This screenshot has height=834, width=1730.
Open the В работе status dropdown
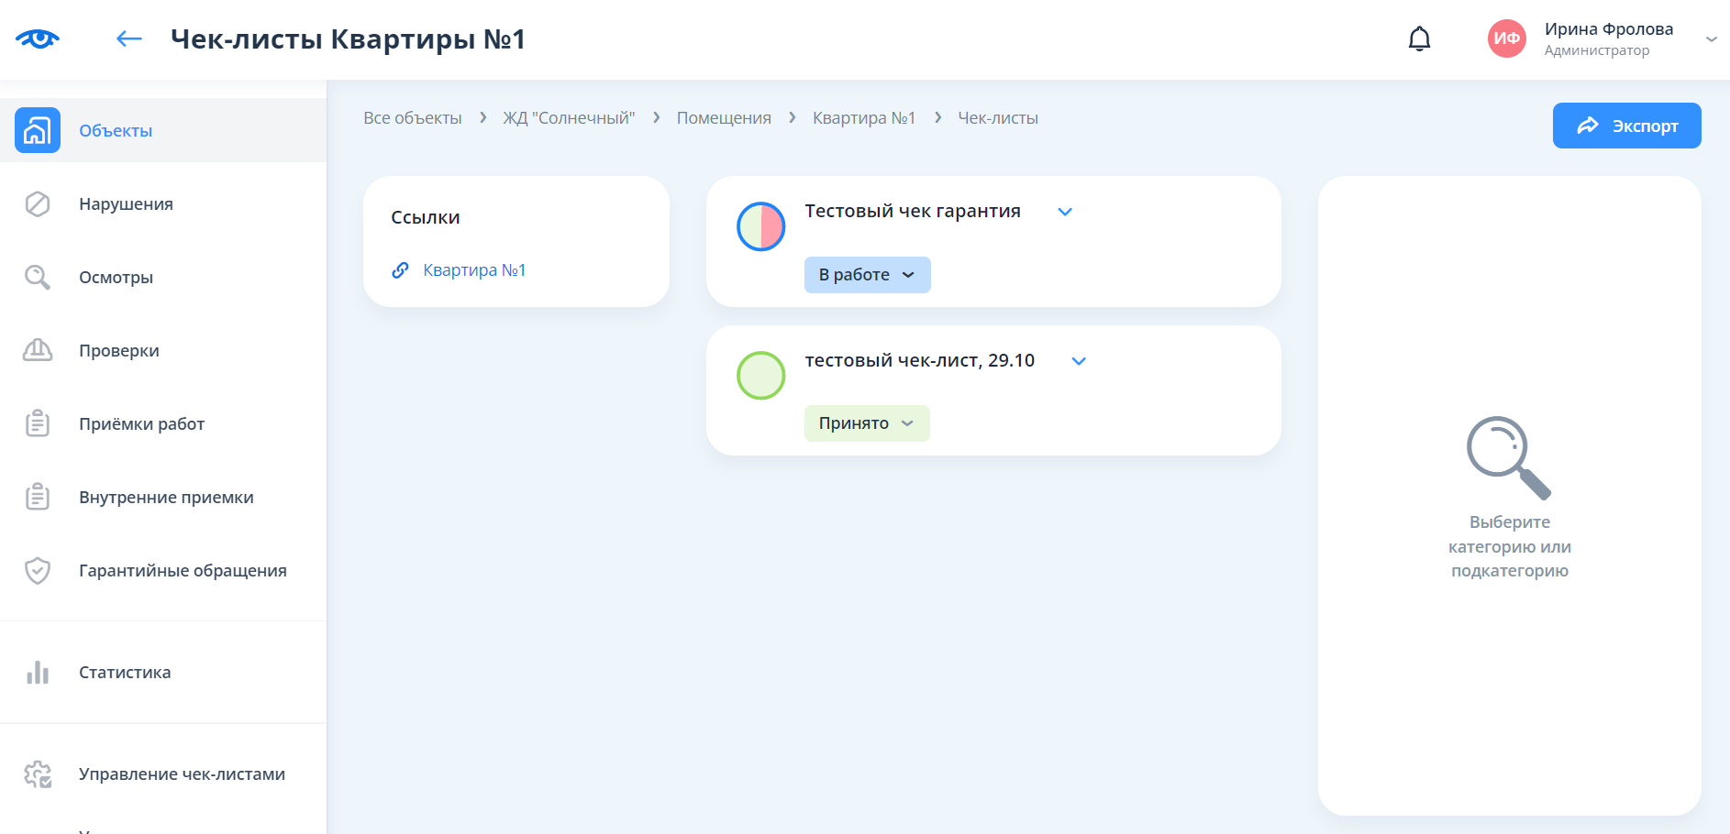pos(867,275)
